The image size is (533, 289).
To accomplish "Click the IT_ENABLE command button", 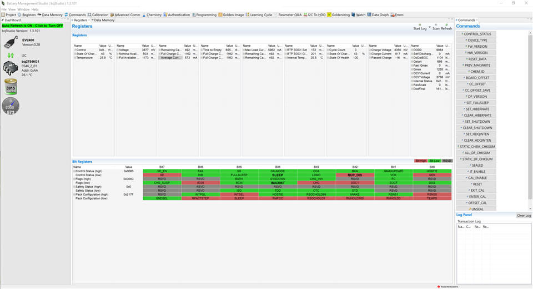I will [x=476, y=172].
